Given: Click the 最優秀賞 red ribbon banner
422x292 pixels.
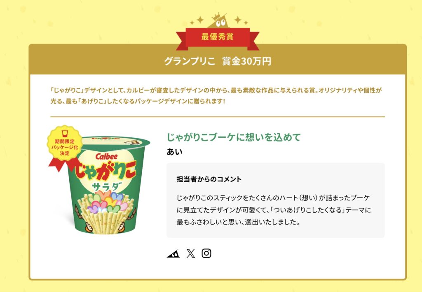Looking at the screenshot, I should [x=218, y=37].
